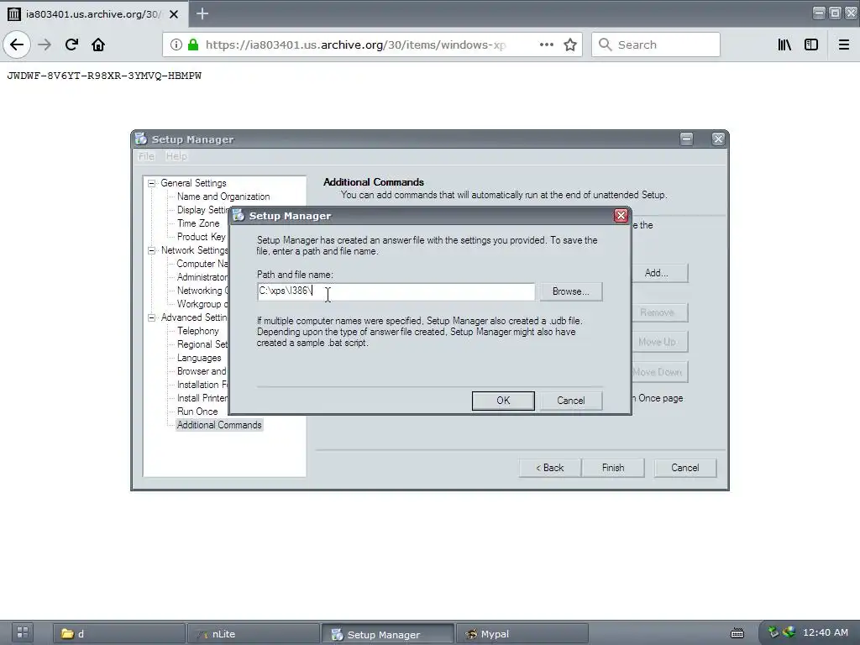The image size is (860, 645).
Task: Click the URL address bar text
Action: tap(355, 45)
